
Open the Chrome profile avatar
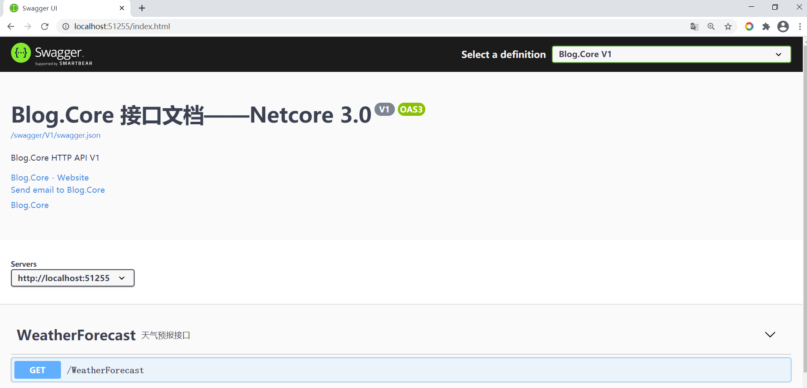click(783, 27)
